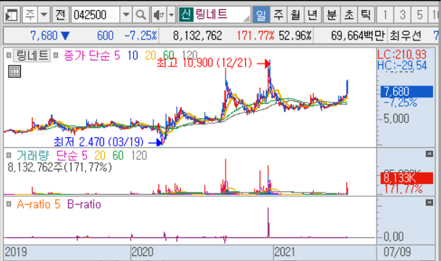Select the 분 minute chart period

tap(332, 15)
